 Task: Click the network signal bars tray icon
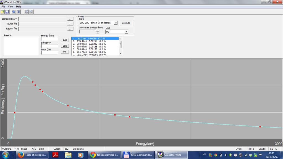coord(245,155)
